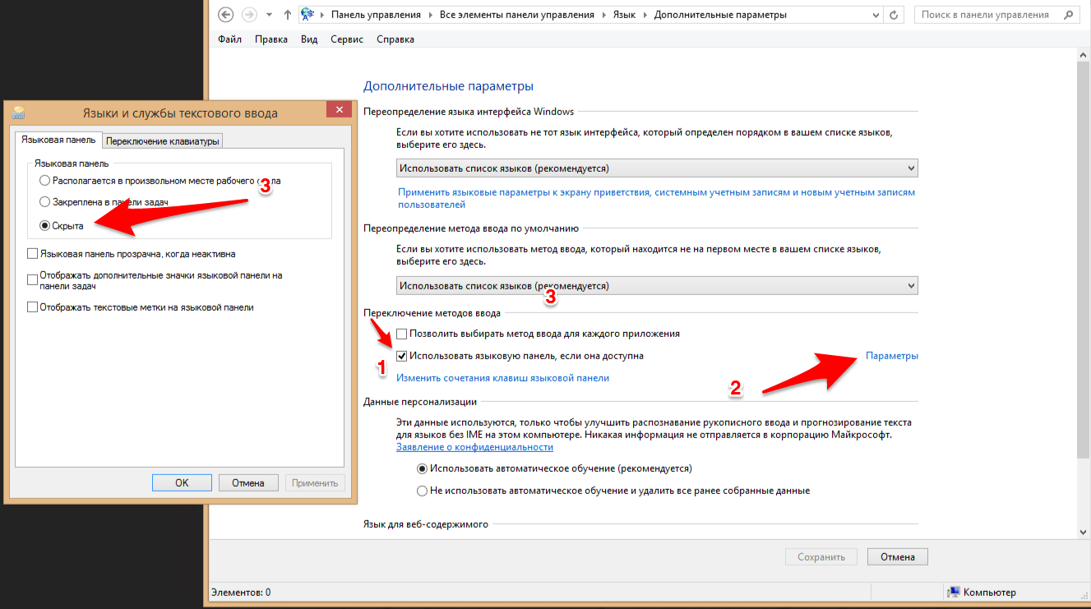1091x609 pixels.
Task: Click the Сохранить button
Action: click(x=821, y=556)
